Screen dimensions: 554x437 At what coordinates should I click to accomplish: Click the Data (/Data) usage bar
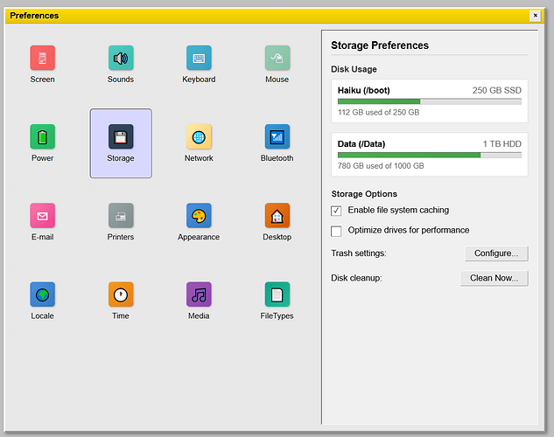coord(429,156)
